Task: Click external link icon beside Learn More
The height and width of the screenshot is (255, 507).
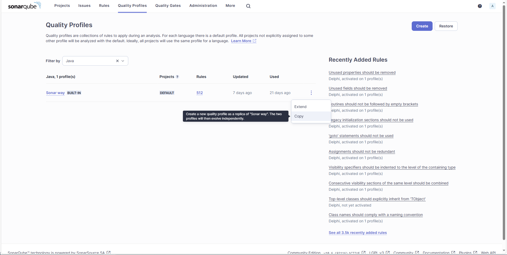Action: 254,41
